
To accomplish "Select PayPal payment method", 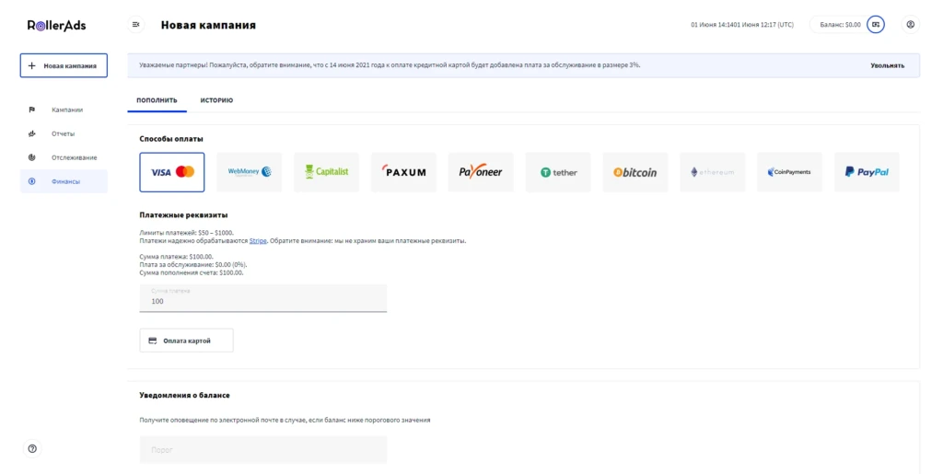I will click(867, 172).
